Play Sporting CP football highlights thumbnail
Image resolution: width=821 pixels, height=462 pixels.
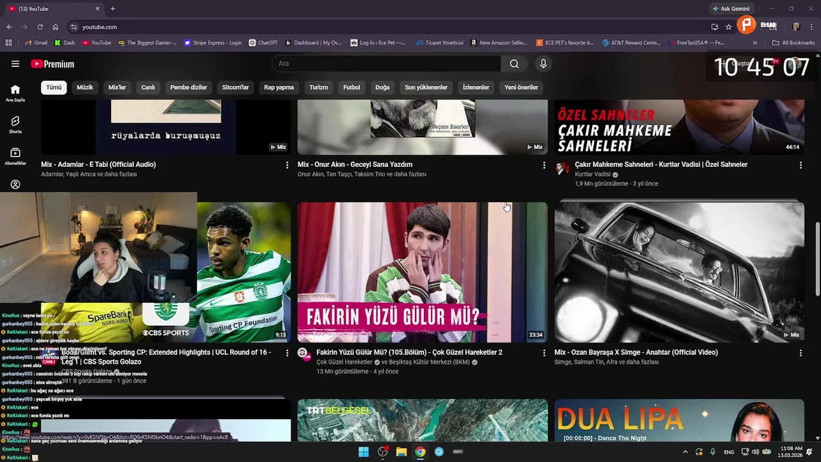coord(244,272)
